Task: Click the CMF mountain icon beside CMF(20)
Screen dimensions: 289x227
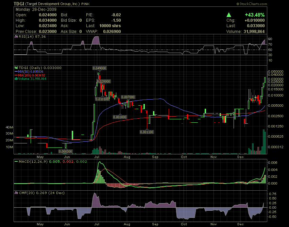Action: pos(16,193)
